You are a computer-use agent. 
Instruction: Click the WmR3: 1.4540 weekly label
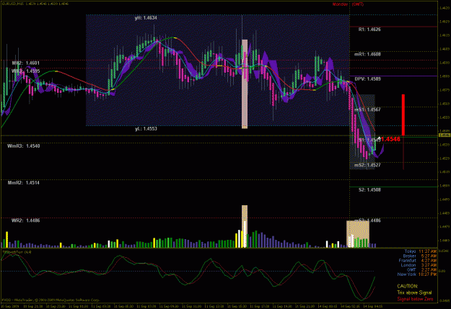tap(24, 146)
